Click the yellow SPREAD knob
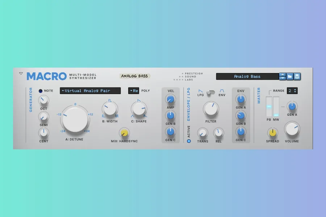This screenshot has height=217, width=326. (x=272, y=133)
